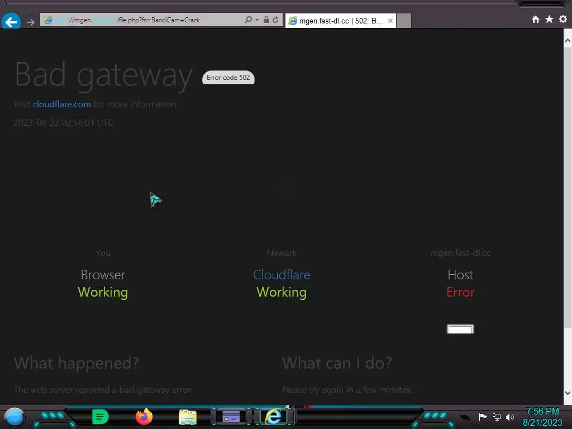572x429 pixels.
Task: Click the red 'Error' host status
Action: point(460,292)
